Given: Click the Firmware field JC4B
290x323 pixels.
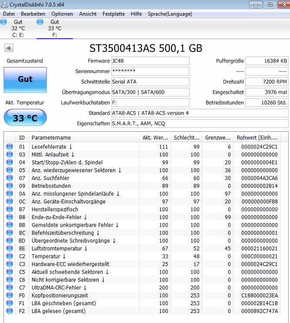Looking at the screenshot, I should pyautogui.click(x=150, y=61).
